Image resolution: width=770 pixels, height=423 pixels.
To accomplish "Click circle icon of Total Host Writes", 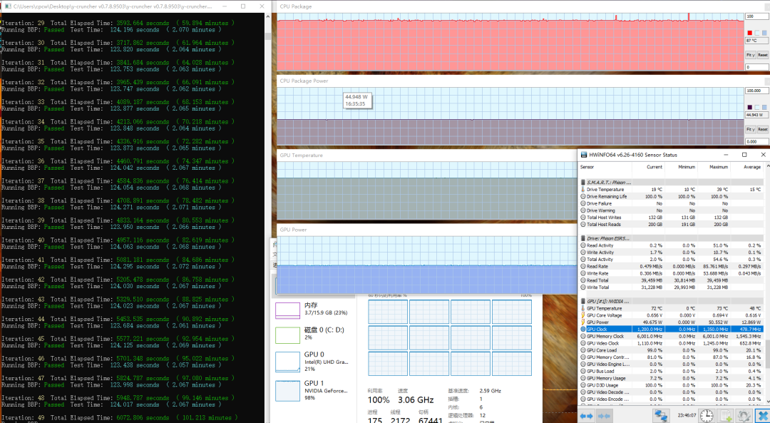I will (583, 217).
